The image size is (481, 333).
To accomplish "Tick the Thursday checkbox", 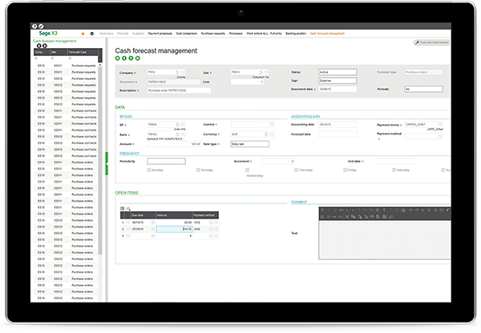I will click(x=296, y=170).
